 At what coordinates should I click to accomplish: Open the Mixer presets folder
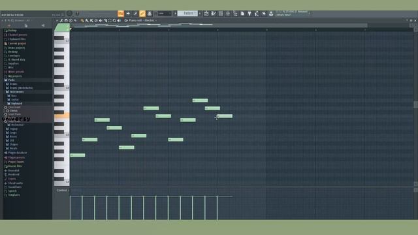tap(16, 72)
